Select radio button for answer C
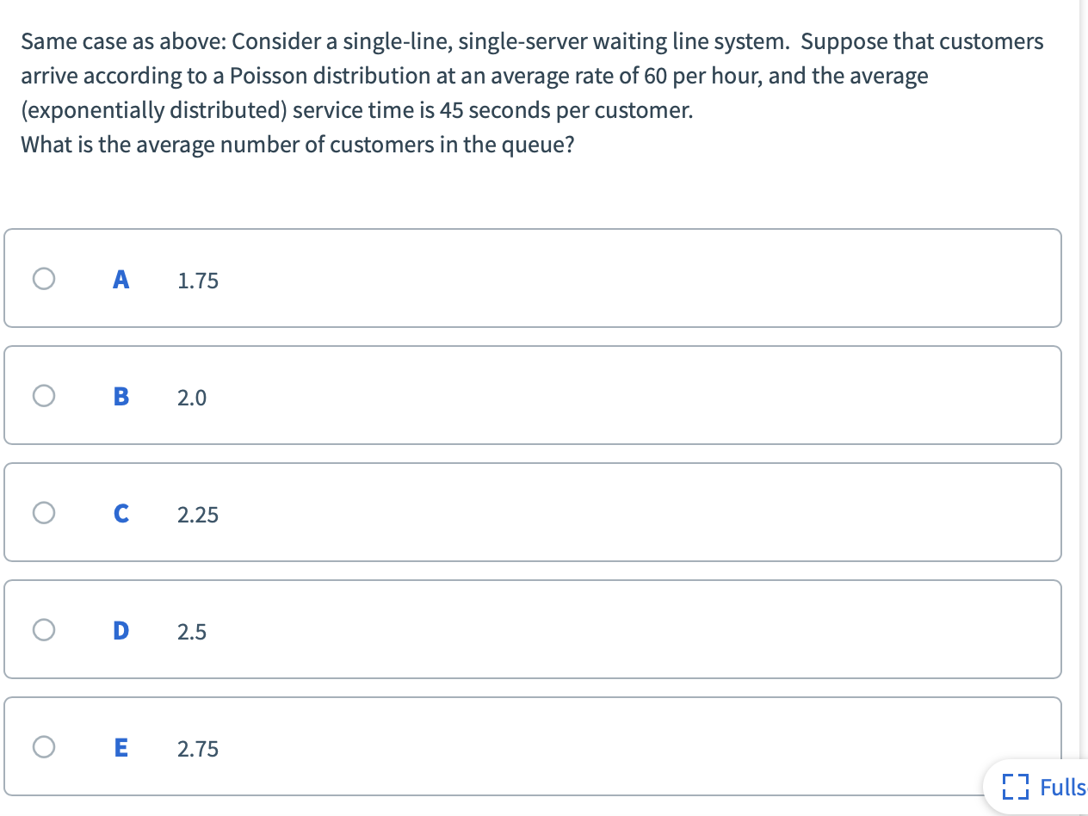 pos(43,511)
